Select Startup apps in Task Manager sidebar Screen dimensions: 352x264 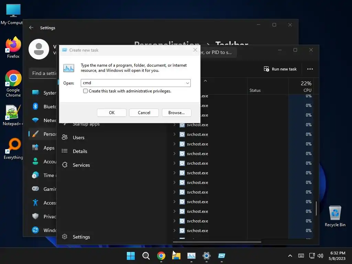(x=86, y=124)
